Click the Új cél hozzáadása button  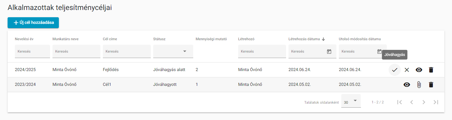[33, 23]
